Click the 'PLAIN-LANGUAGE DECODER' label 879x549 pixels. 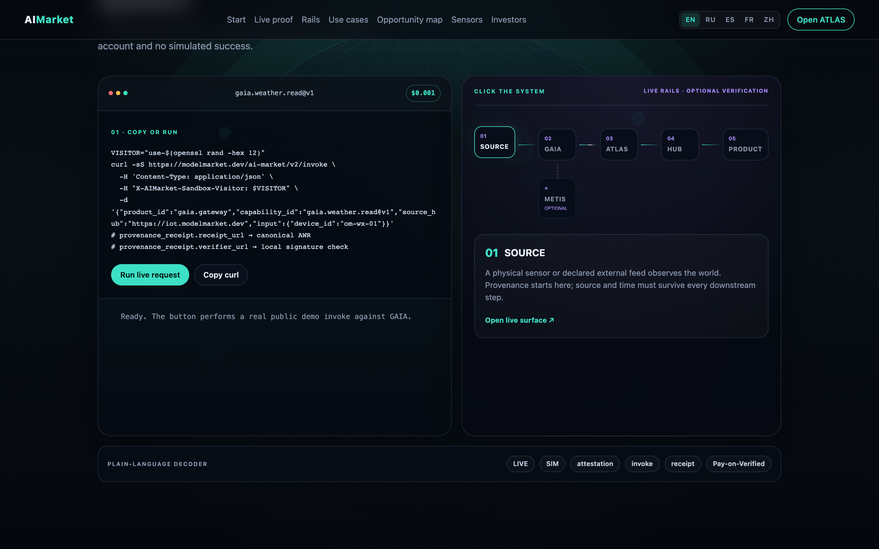tap(157, 464)
